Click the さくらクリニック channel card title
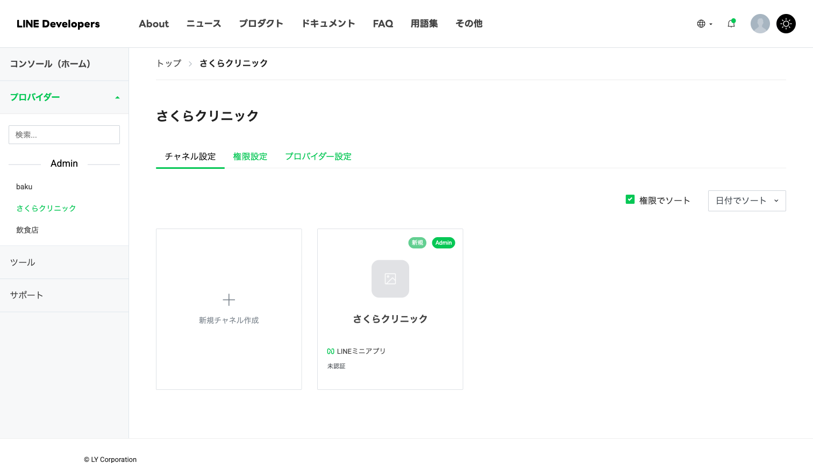Viewport: 813px width, 463px height. pyautogui.click(x=390, y=319)
